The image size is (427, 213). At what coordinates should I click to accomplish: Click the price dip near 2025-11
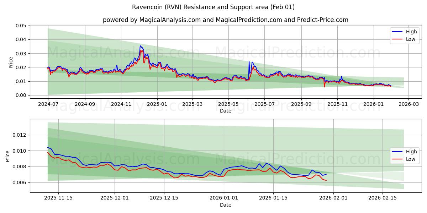pyautogui.click(x=324, y=86)
